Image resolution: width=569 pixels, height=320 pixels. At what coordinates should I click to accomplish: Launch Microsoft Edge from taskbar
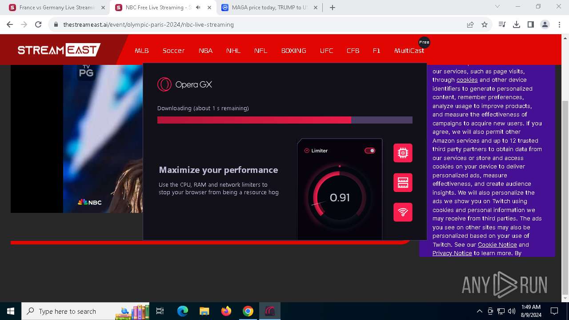click(x=183, y=311)
